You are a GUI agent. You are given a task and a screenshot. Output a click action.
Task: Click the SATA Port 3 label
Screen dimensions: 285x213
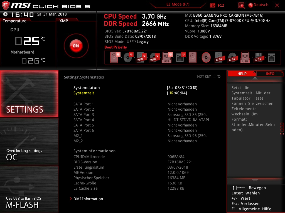click(83, 115)
